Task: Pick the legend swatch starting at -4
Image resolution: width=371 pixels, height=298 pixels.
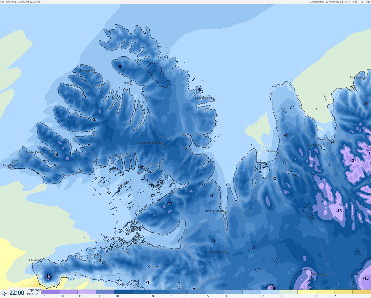Action: coord(233,292)
